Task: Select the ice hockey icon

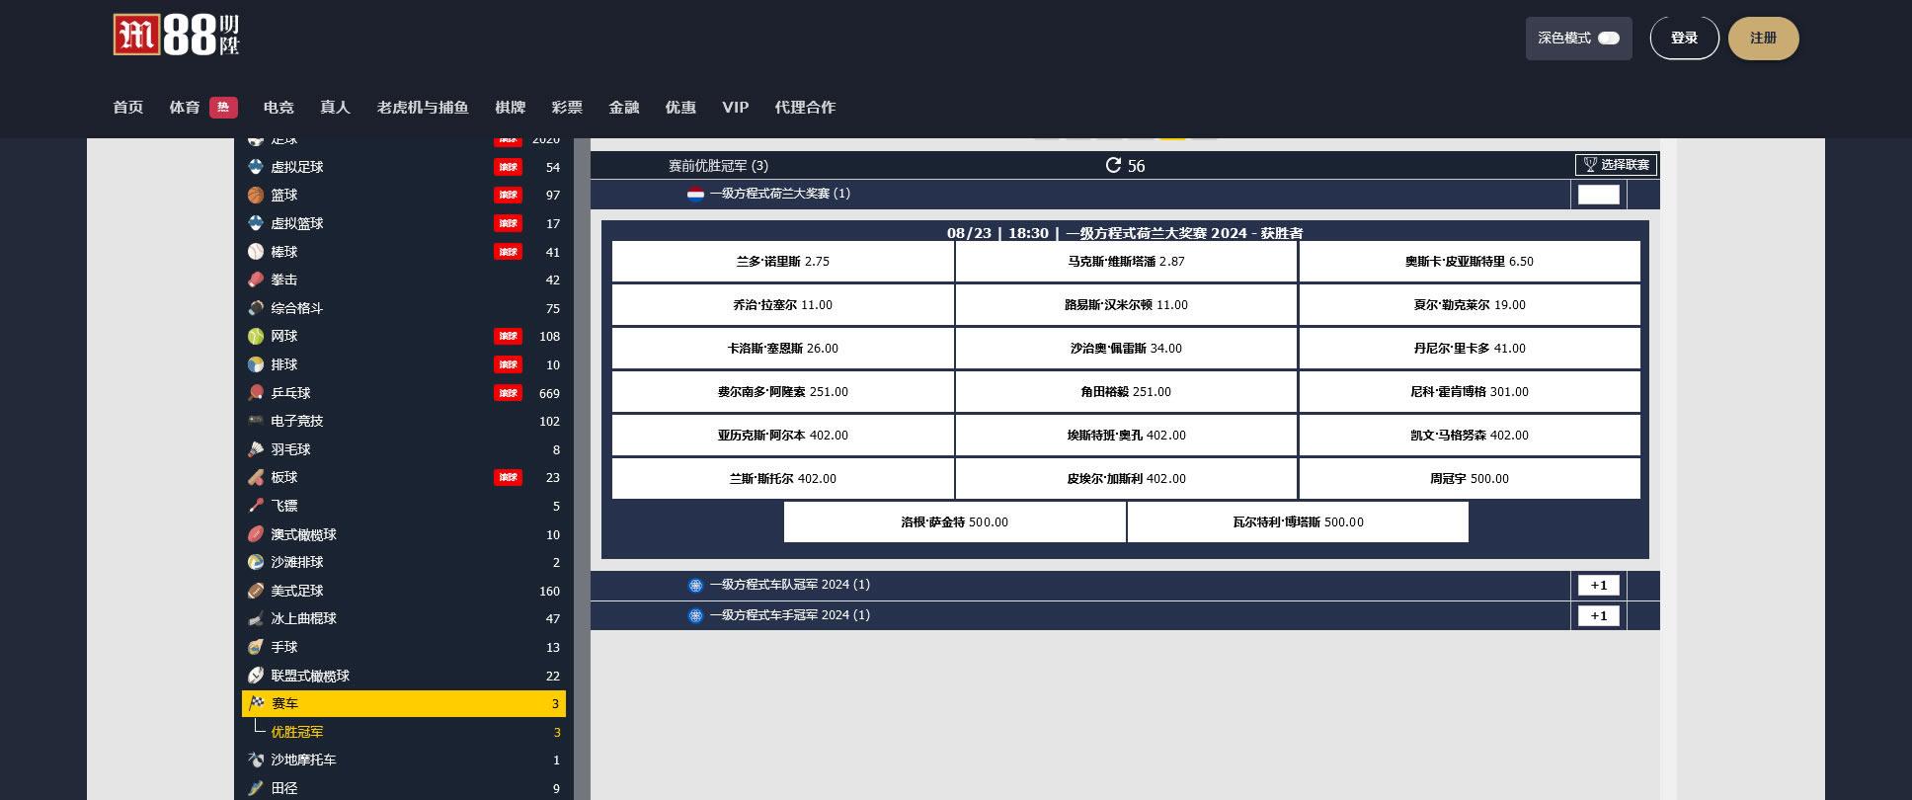Action: pos(256,618)
